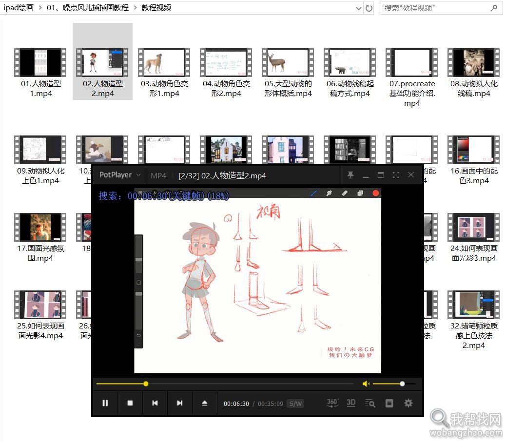Mute the PotPlayer volume speaker icon

(x=366, y=384)
